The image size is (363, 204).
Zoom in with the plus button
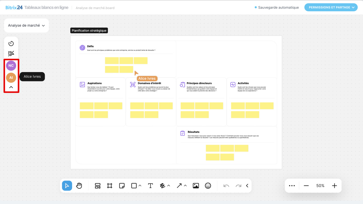tap(334, 186)
